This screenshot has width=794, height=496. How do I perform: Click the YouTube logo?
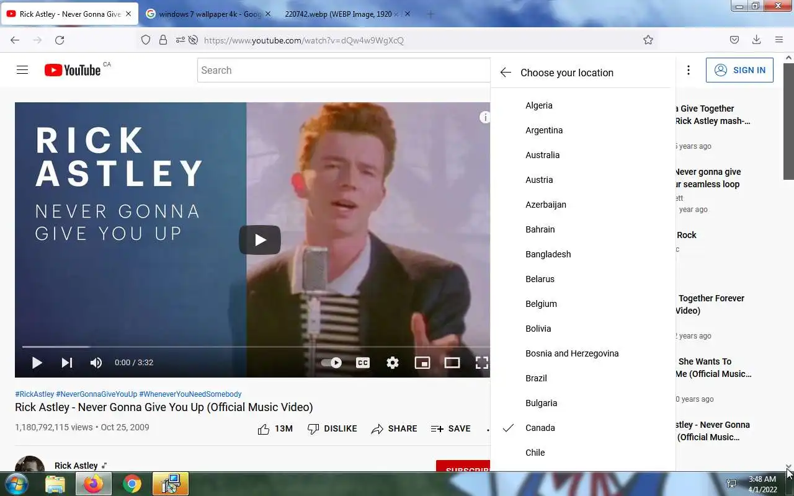(73, 70)
